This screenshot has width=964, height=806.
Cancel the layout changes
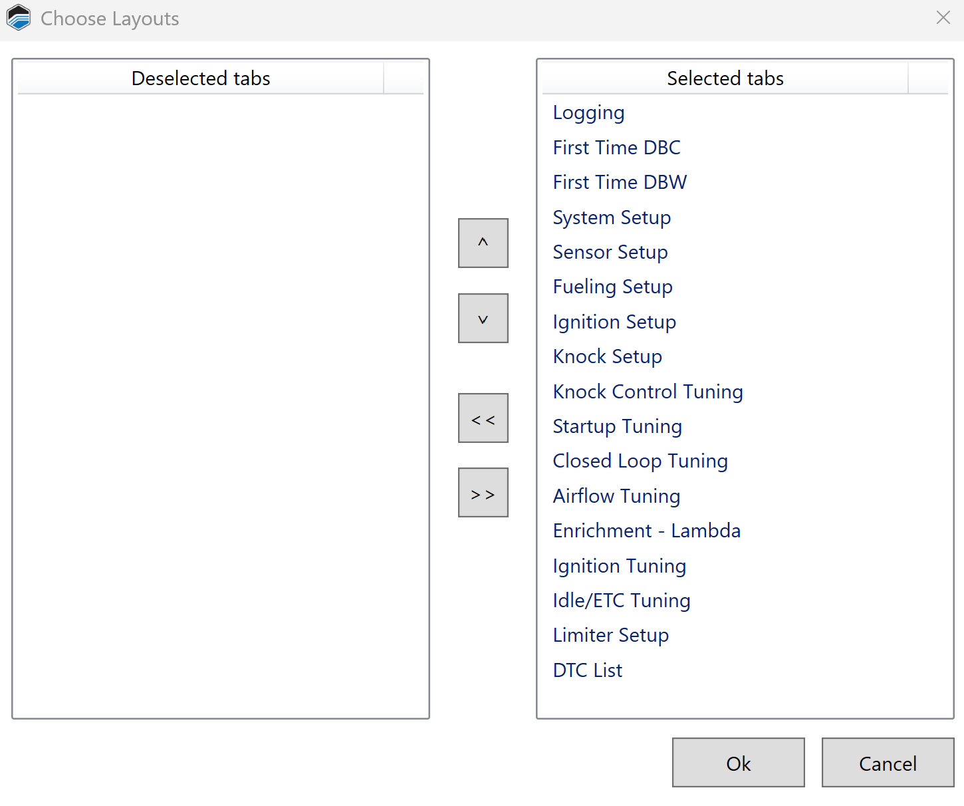point(888,763)
